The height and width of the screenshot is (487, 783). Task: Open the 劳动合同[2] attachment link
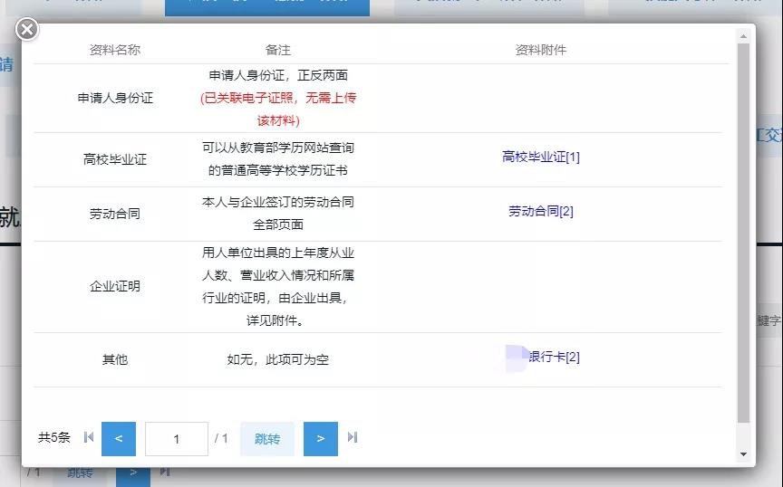[540, 211]
